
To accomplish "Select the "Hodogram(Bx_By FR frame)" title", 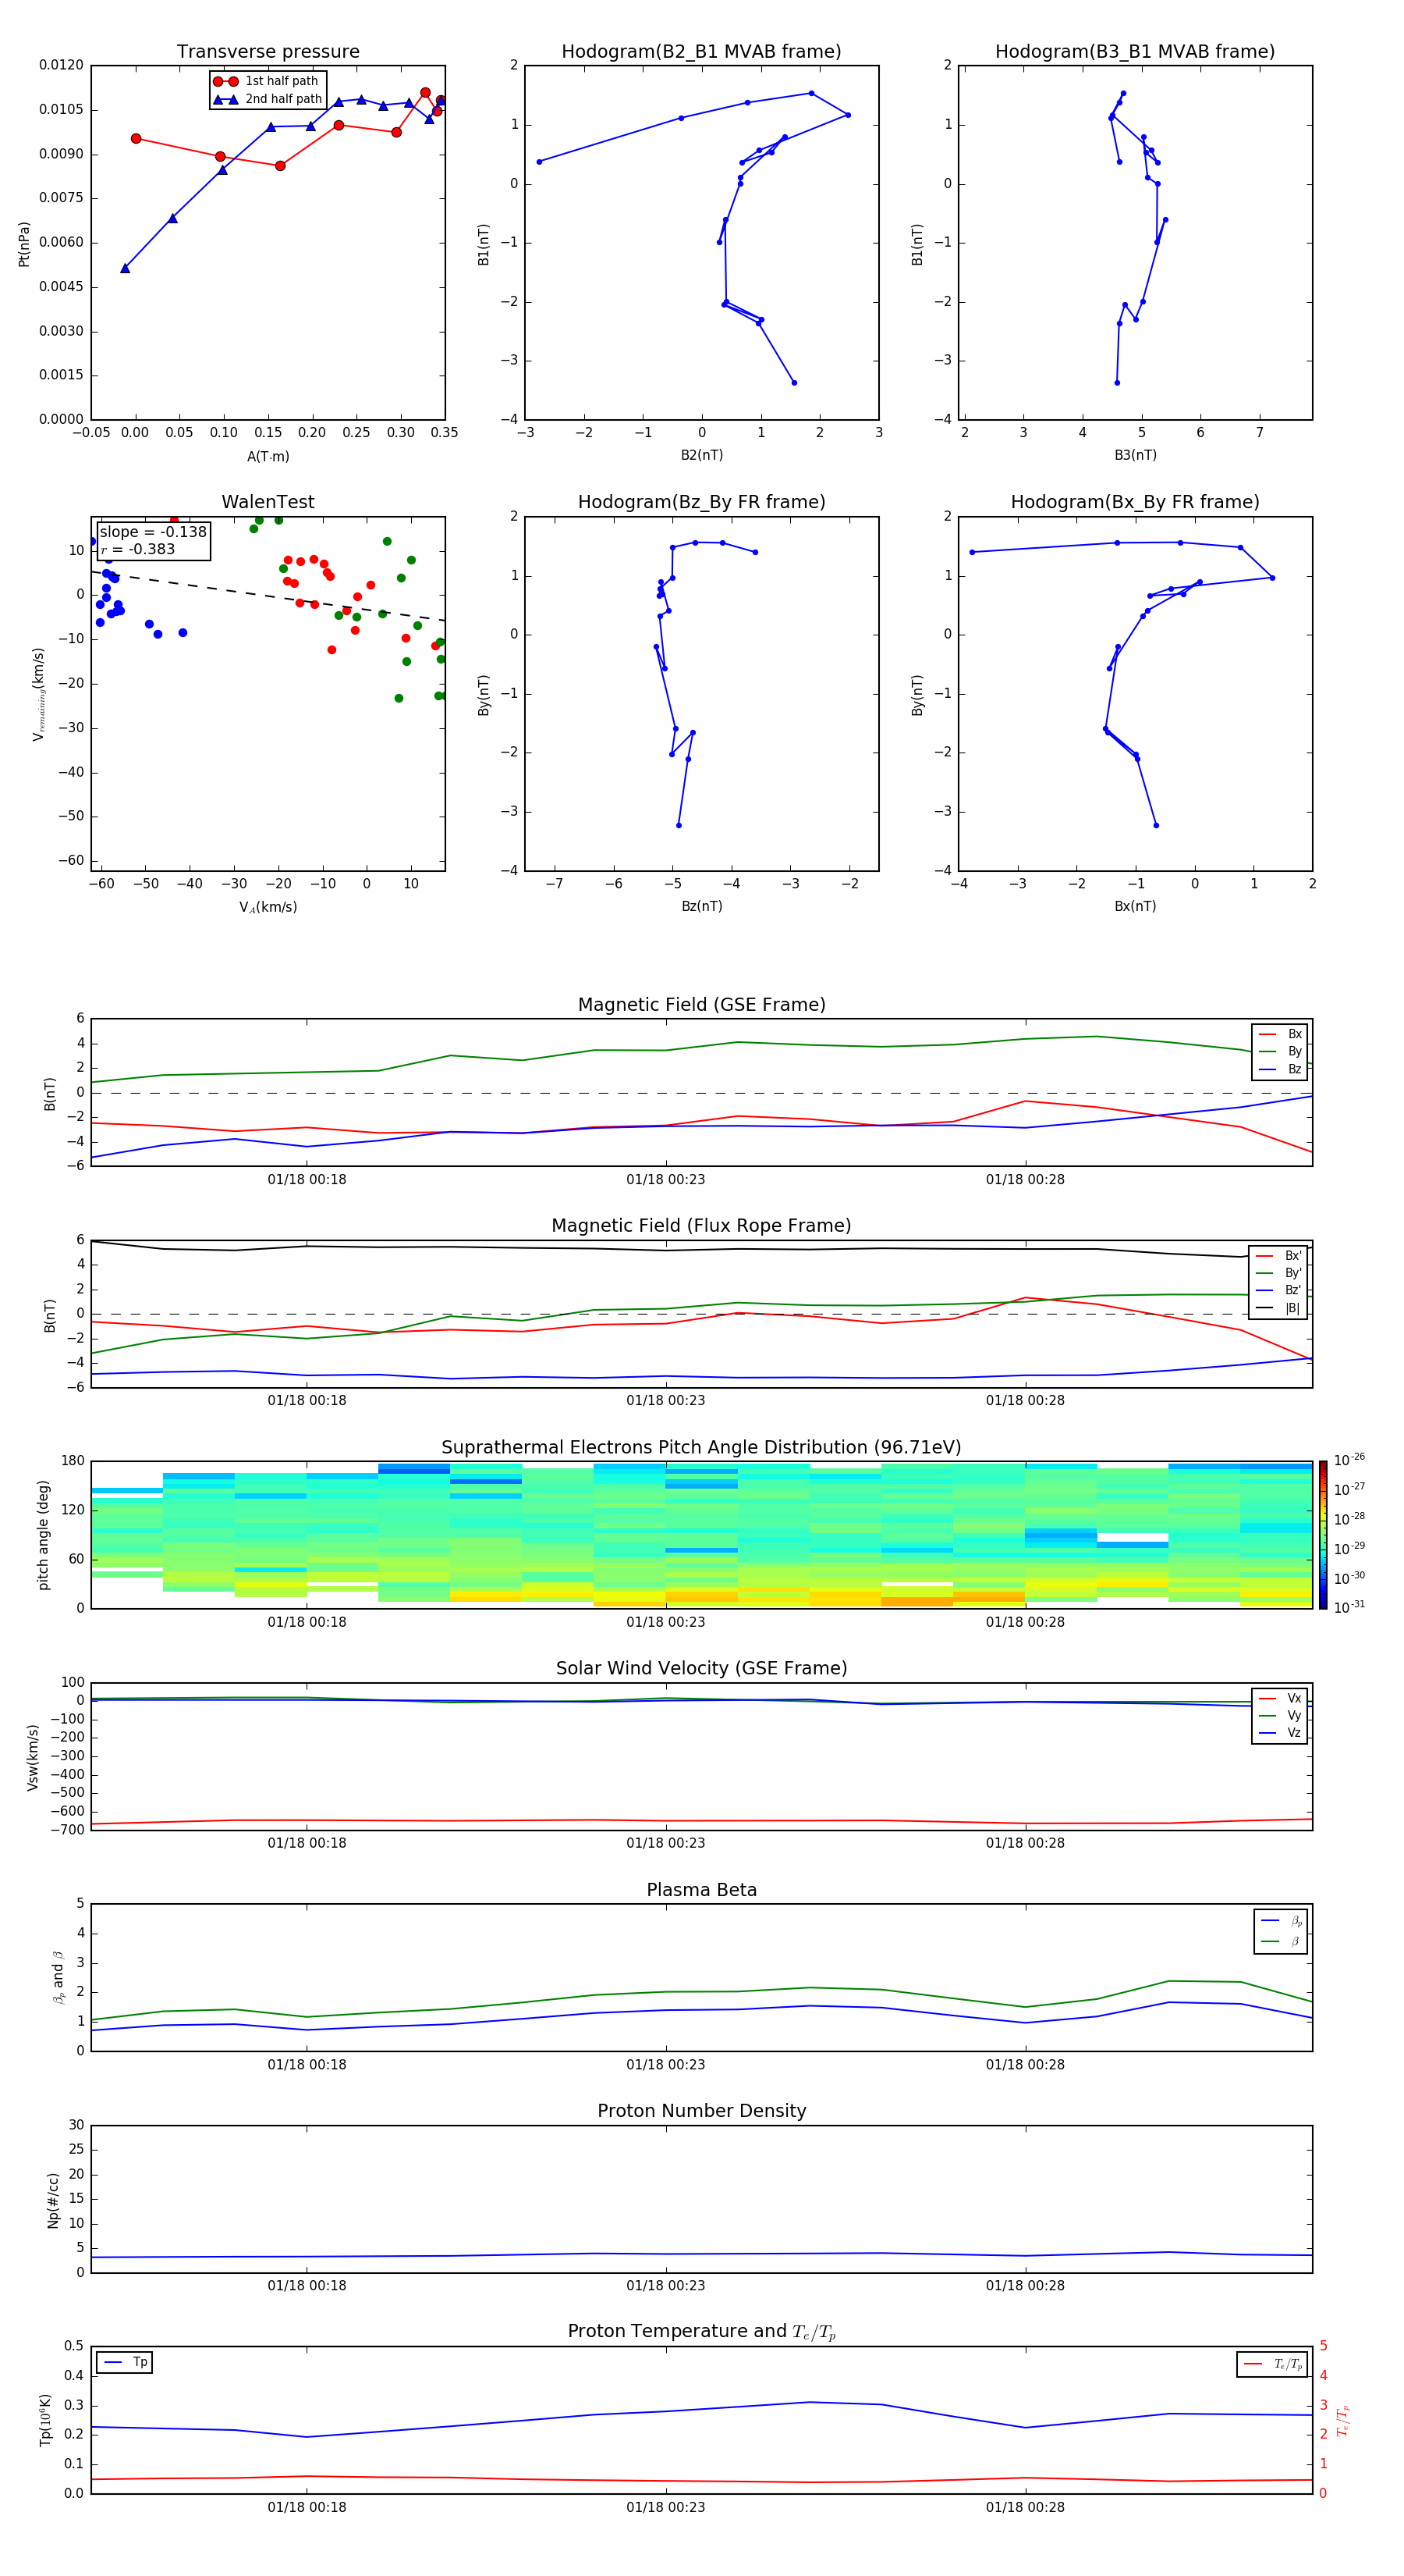I will [1135, 502].
